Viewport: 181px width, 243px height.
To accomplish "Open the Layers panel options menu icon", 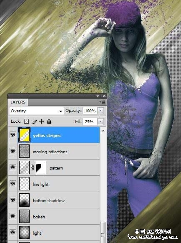I will [x=102, y=102].
